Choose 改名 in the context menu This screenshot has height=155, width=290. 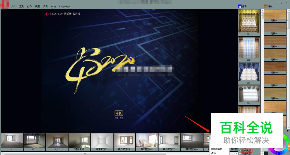213,153
